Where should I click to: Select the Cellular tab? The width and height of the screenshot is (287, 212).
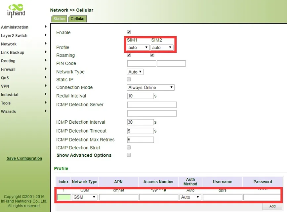coord(78,19)
